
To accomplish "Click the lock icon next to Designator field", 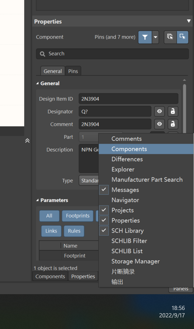I will pyautogui.click(x=173, y=111).
